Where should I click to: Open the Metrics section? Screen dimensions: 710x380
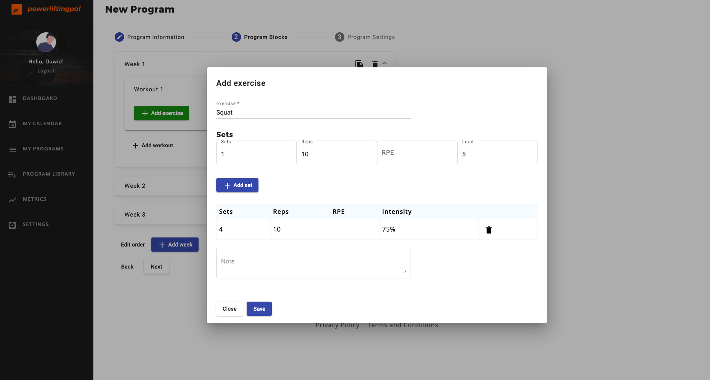[x=34, y=199]
